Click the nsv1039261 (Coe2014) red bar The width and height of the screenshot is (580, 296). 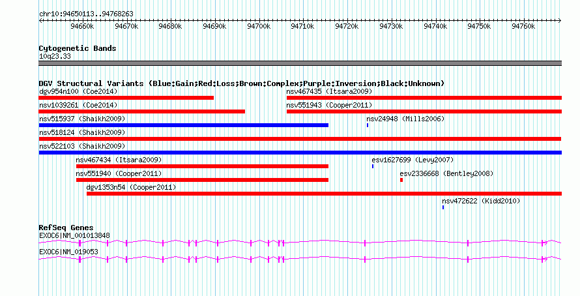[141, 111]
